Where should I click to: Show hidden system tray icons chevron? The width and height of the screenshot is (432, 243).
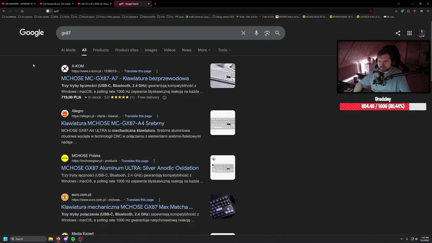pyautogui.click(x=401, y=239)
